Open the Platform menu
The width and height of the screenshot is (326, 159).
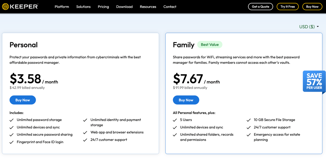(x=62, y=7)
